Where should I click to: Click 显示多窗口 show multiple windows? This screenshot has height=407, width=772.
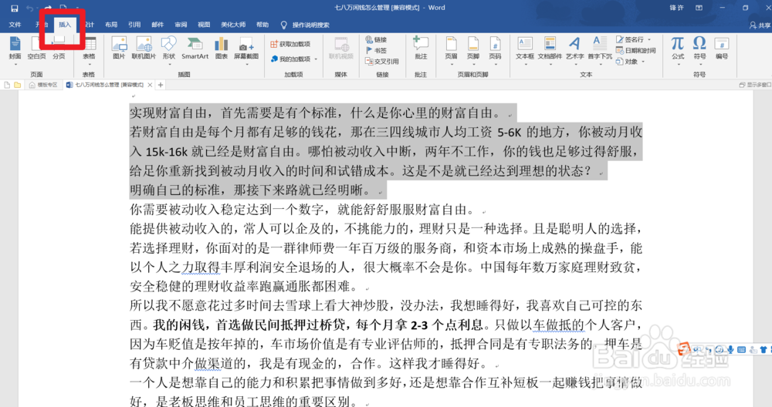pyautogui.click(x=755, y=85)
